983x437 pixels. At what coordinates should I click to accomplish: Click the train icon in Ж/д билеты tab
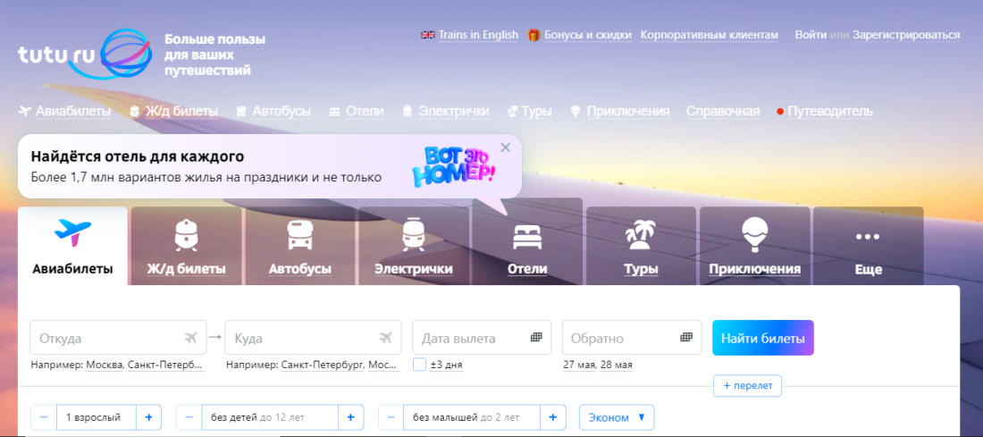(186, 234)
